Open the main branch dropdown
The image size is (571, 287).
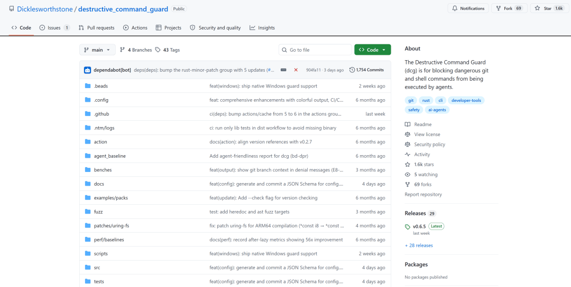97,50
